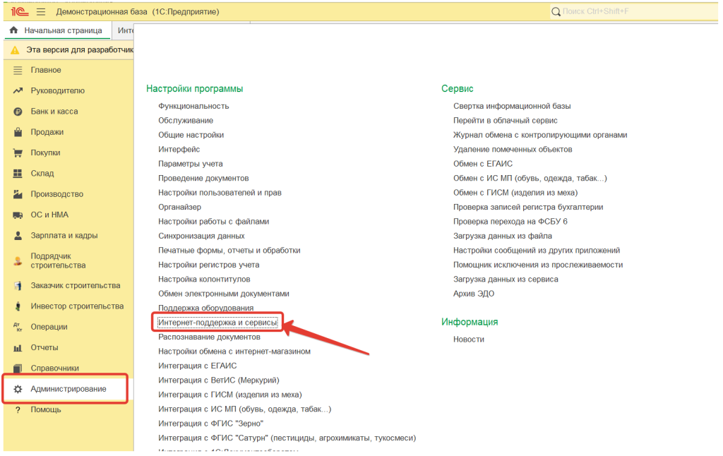Open the Зарплата и кадры section
723x456 pixels.
click(64, 236)
